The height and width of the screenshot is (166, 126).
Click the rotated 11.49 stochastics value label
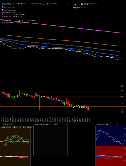(122, 144)
